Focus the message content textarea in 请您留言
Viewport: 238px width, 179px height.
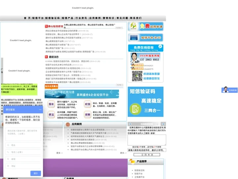(23, 134)
